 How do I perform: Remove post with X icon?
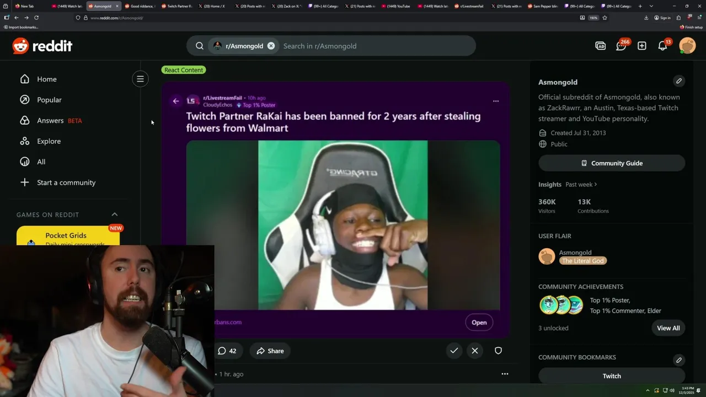(x=475, y=351)
